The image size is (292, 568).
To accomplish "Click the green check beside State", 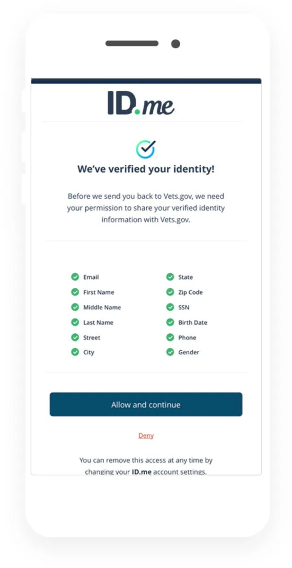I will pos(170,277).
